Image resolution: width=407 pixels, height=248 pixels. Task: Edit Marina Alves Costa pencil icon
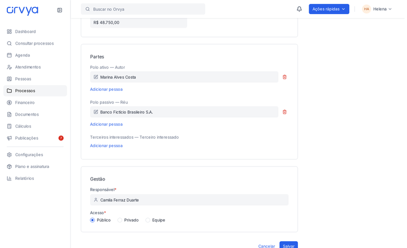click(96, 77)
